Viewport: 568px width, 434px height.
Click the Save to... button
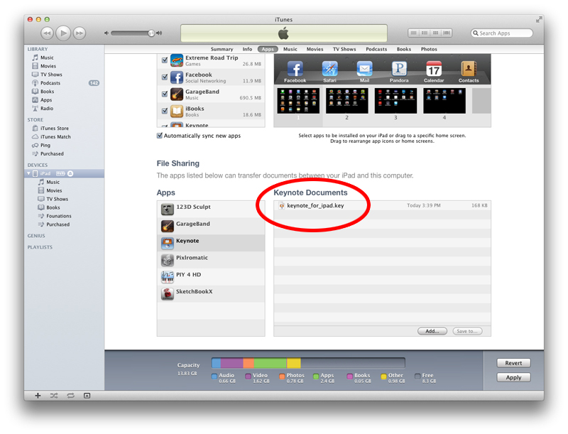[467, 331]
